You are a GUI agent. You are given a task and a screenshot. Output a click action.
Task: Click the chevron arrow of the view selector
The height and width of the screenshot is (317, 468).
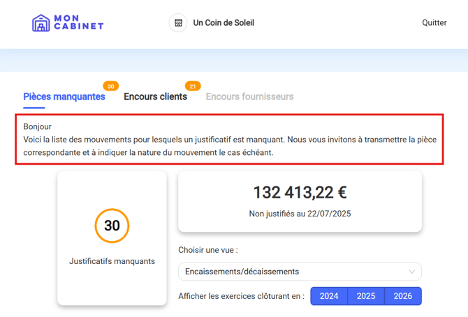click(x=411, y=272)
